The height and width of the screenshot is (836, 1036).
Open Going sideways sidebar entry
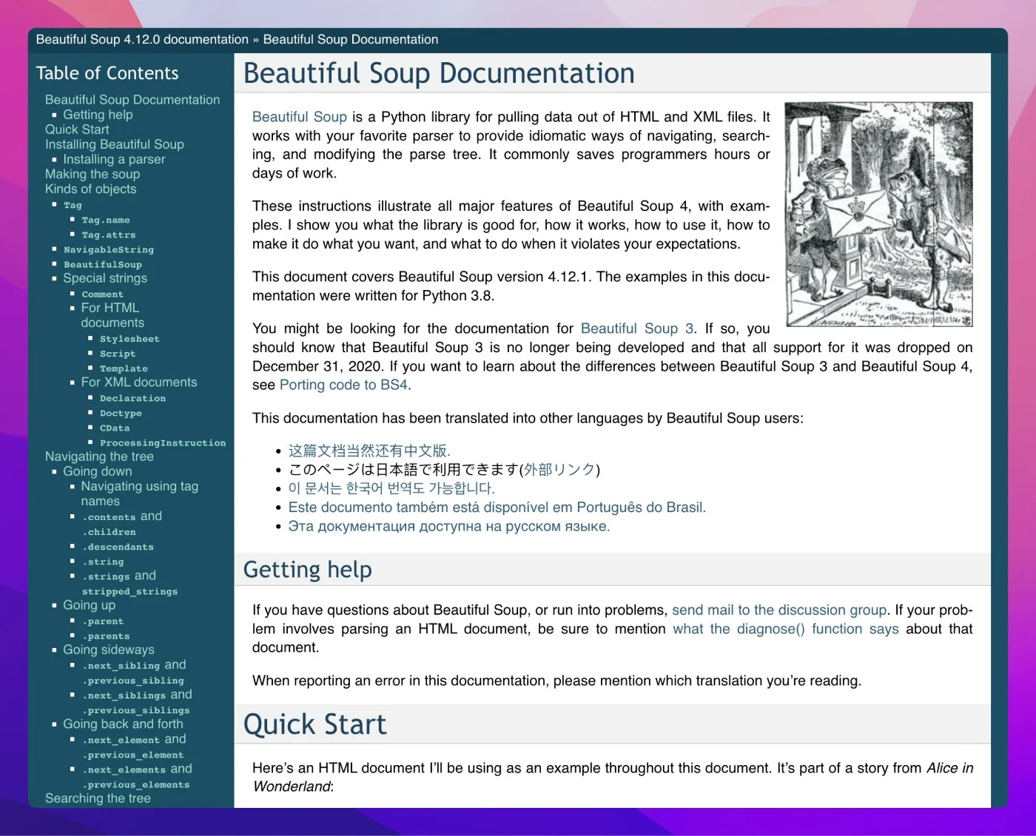109,650
